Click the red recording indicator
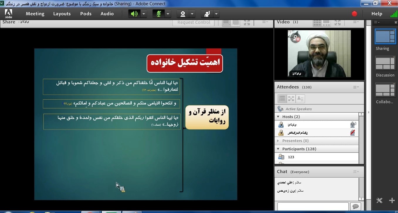Image resolution: width=398 pixels, height=213 pixels. click(x=354, y=14)
